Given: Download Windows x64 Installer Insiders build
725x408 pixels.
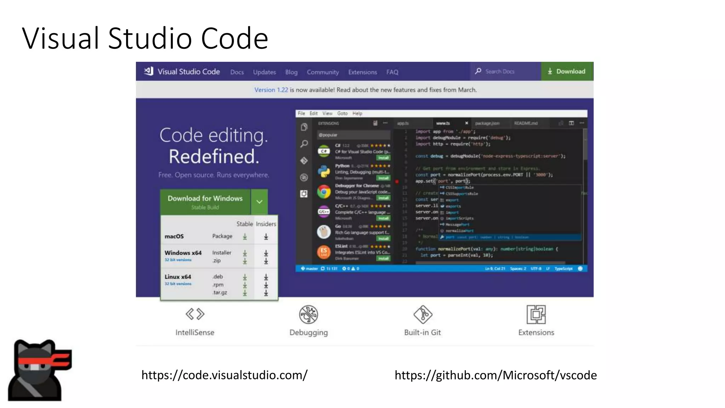Looking at the screenshot, I should (266, 253).
